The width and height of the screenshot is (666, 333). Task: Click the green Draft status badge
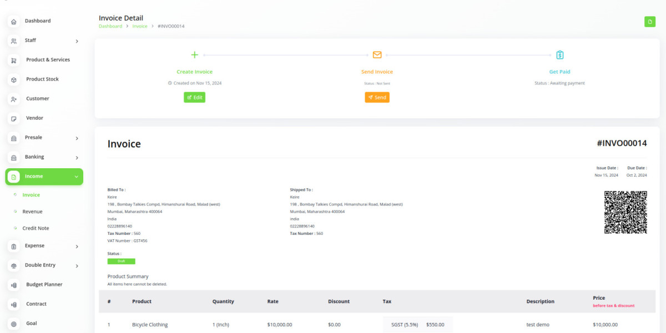(x=121, y=261)
